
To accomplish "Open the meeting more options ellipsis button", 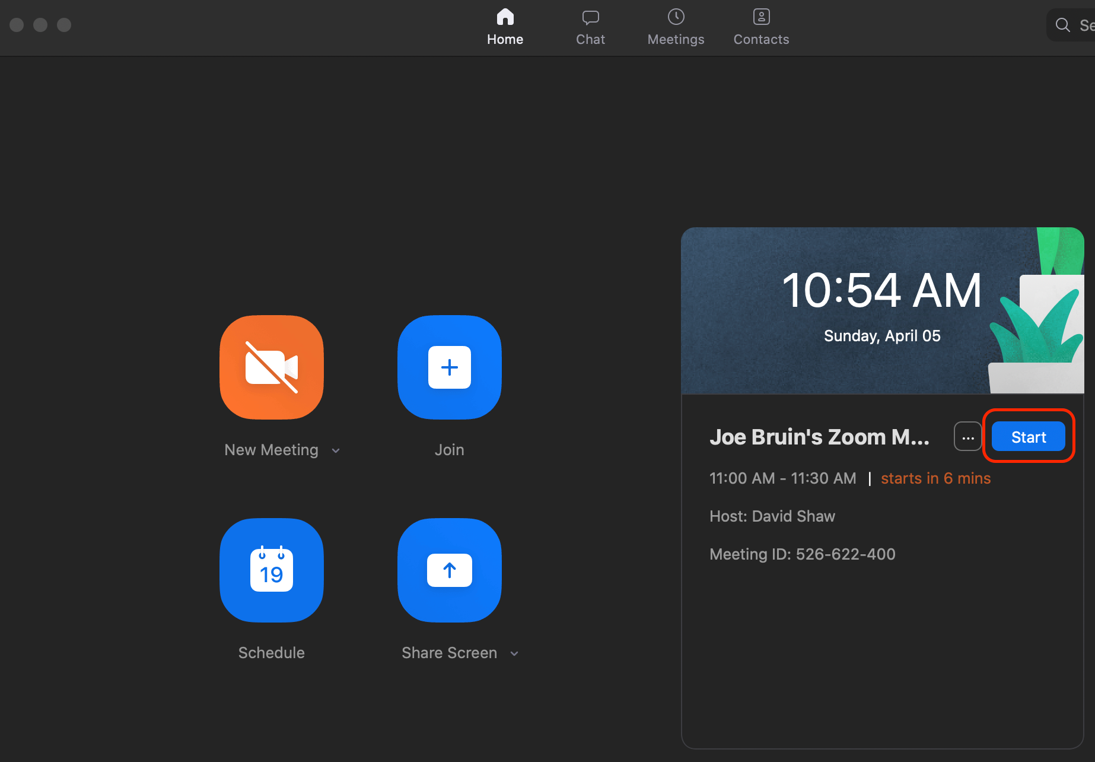I will 968,437.
